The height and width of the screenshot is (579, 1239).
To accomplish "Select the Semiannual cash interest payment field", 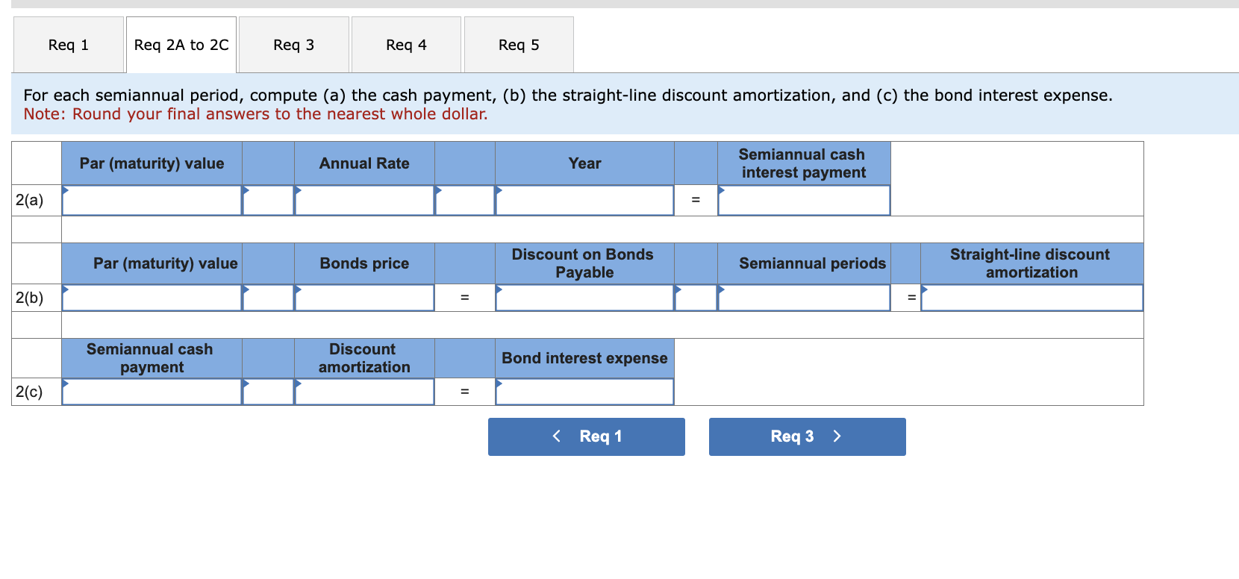I will [804, 200].
